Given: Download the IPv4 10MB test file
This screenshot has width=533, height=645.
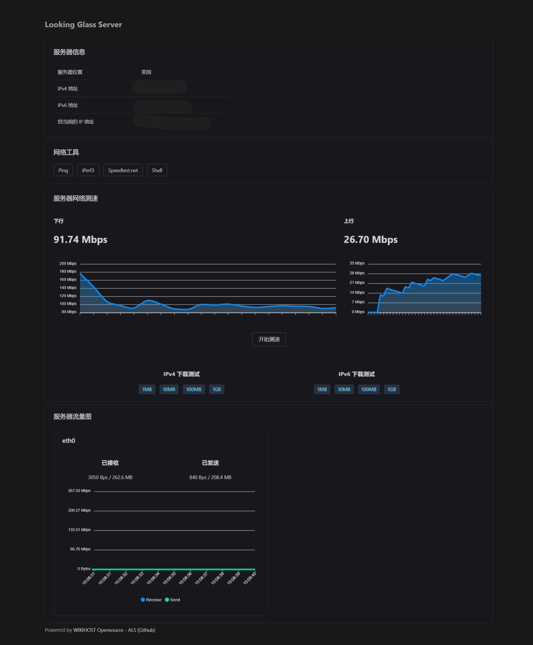Looking at the screenshot, I should click(169, 389).
